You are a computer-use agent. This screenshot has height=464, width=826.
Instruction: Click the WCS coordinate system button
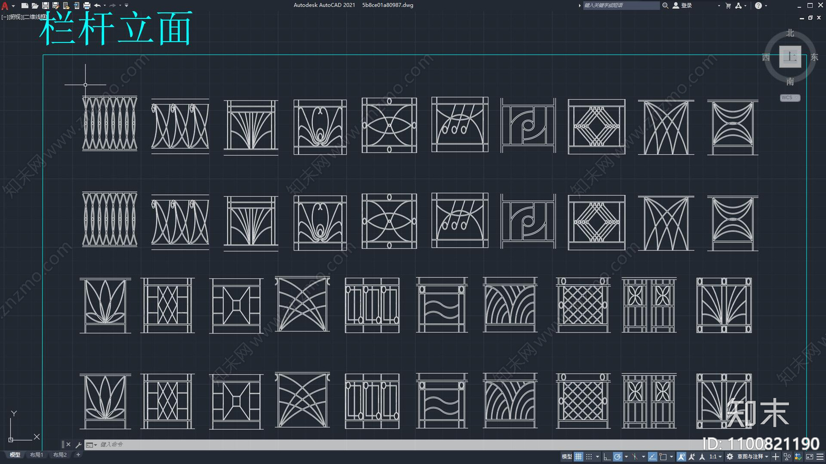pos(789,97)
